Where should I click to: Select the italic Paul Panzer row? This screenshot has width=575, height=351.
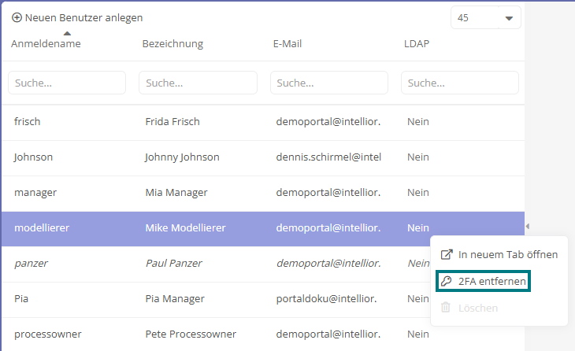[x=217, y=264]
